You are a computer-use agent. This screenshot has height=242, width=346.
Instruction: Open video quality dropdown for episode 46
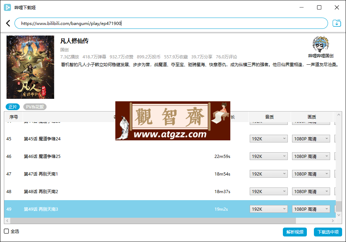(311, 156)
